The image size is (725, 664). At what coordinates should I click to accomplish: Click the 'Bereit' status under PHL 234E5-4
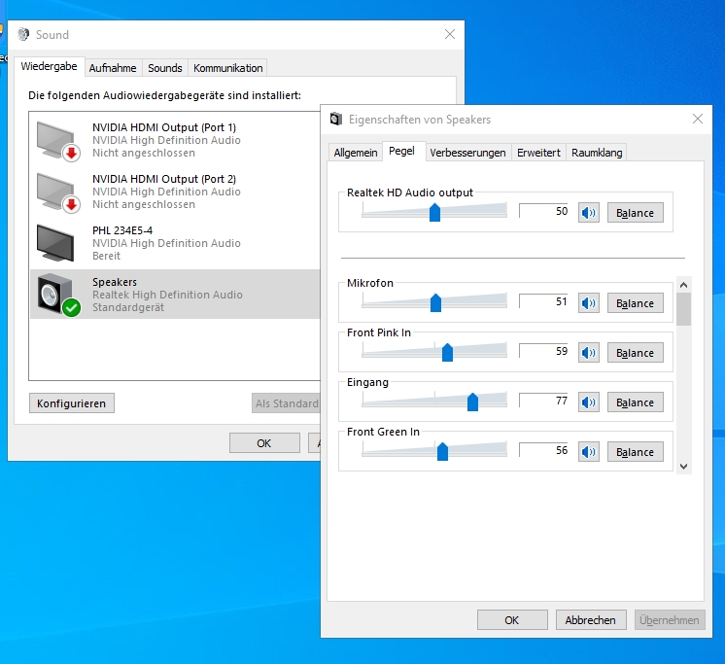tap(106, 256)
